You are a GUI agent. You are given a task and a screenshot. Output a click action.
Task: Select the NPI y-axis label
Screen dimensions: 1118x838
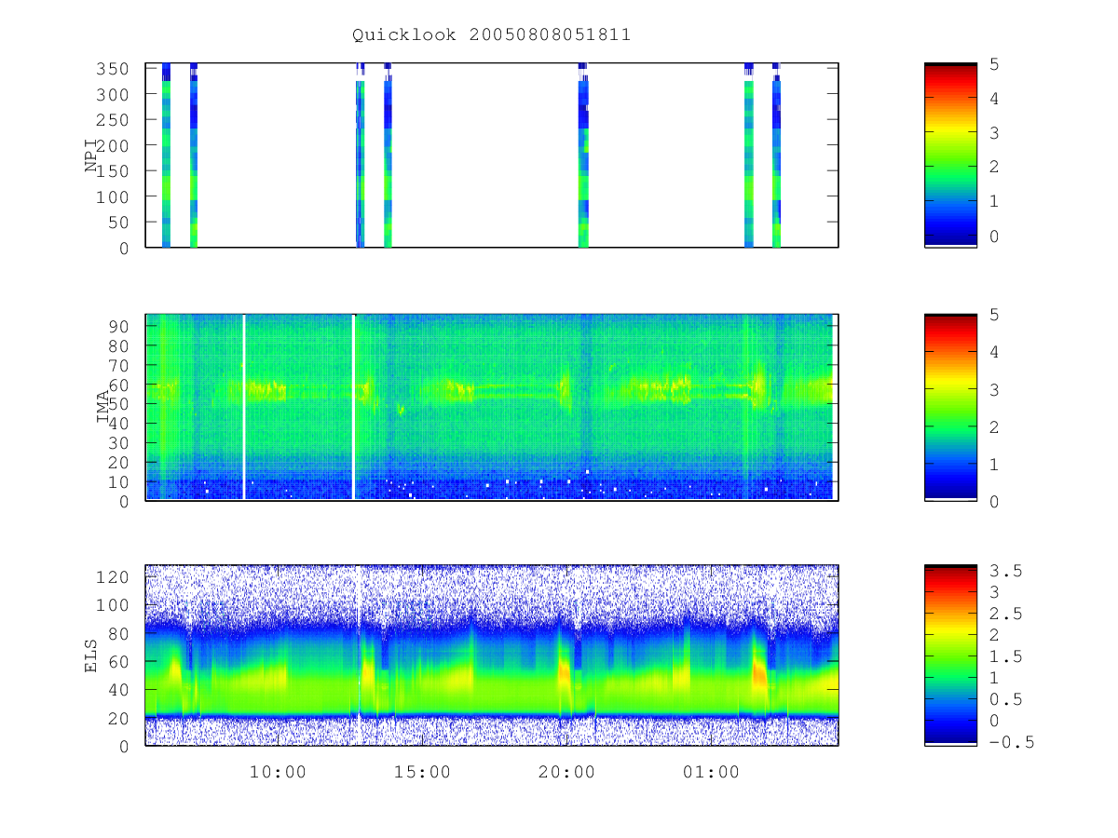pos(91,155)
